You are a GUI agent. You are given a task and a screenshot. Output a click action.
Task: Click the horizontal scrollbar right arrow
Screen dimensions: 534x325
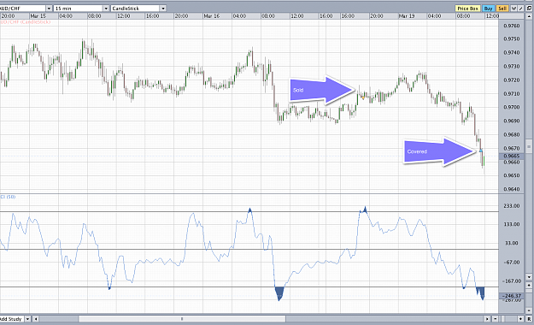point(487,319)
